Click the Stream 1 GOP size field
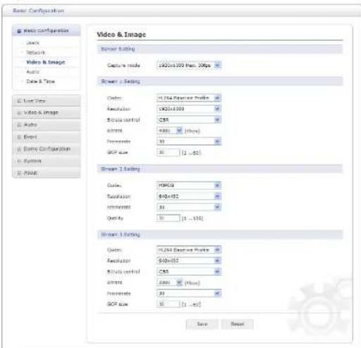The height and width of the screenshot is (348, 361). tap(169, 152)
